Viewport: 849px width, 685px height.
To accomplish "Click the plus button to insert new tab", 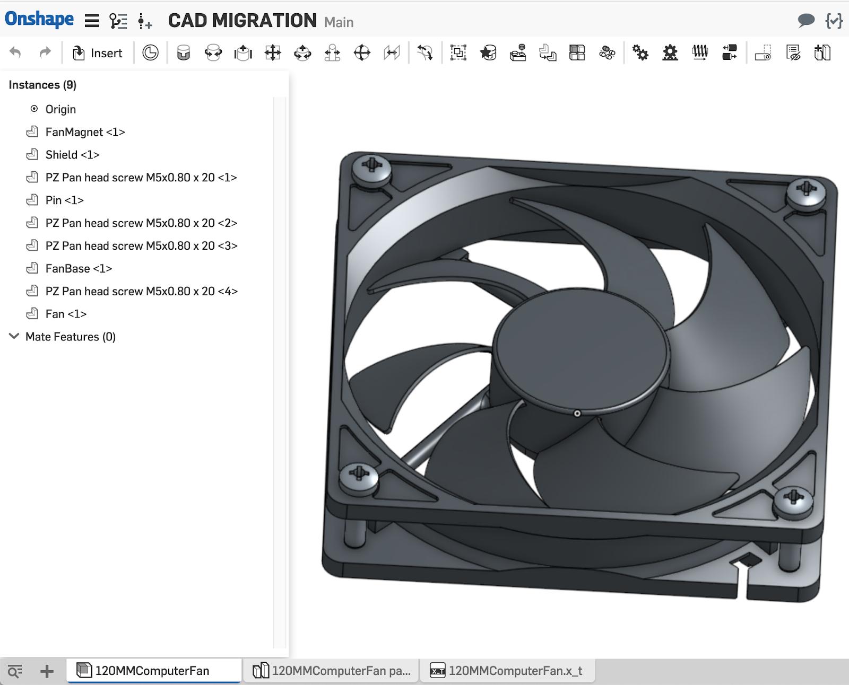I will (47, 671).
